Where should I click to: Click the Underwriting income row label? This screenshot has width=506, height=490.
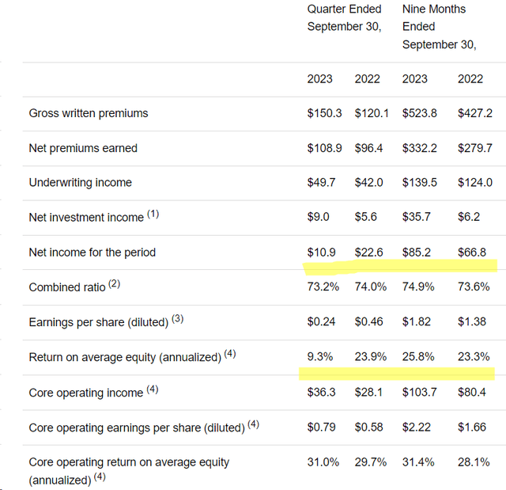point(81,183)
